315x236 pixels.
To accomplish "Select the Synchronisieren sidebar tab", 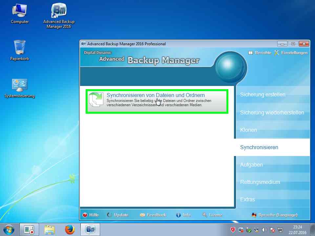I will point(272,147).
